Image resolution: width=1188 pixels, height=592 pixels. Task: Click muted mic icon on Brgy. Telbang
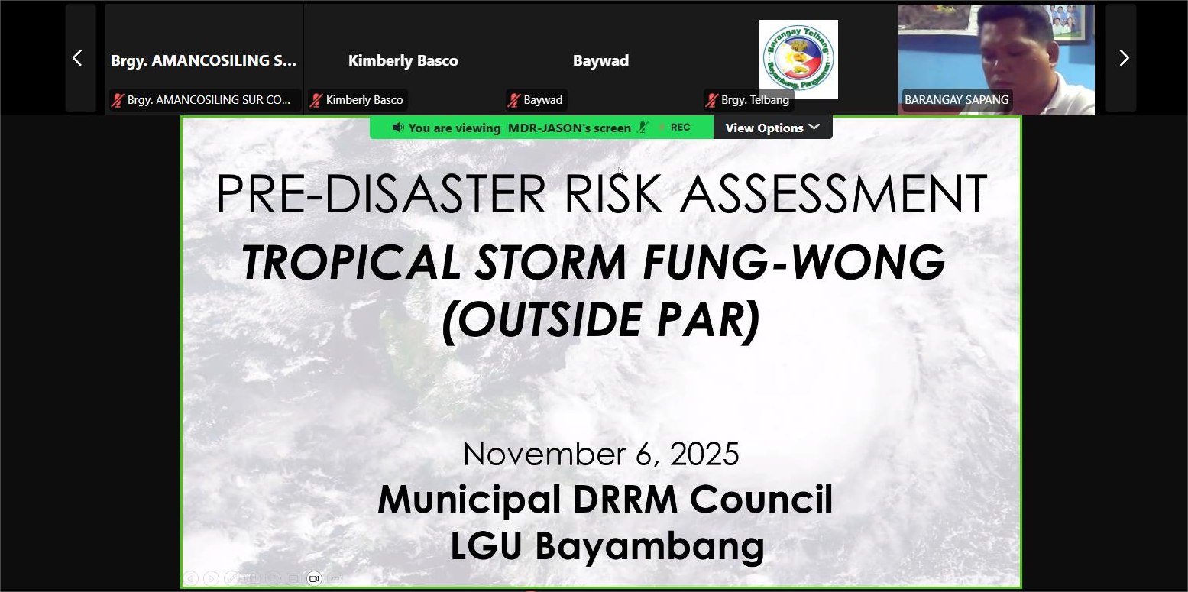[x=712, y=100]
